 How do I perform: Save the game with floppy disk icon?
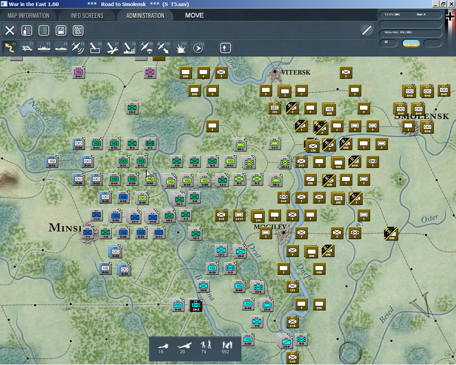[61, 30]
